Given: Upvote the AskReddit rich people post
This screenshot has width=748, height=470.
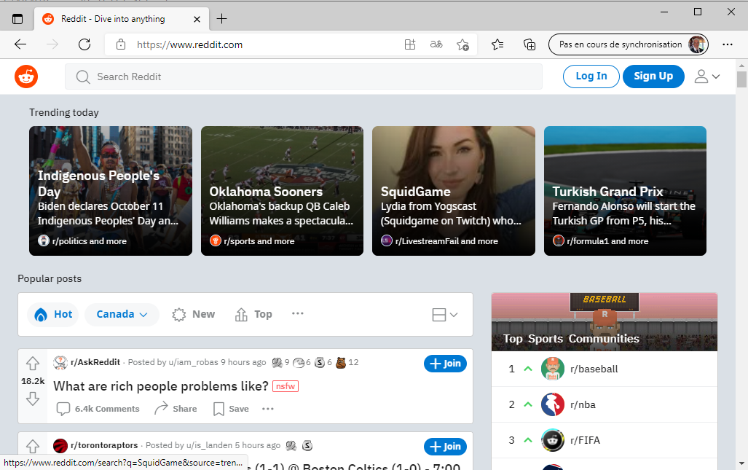Looking at the screenshot, I should pos(33,363).
